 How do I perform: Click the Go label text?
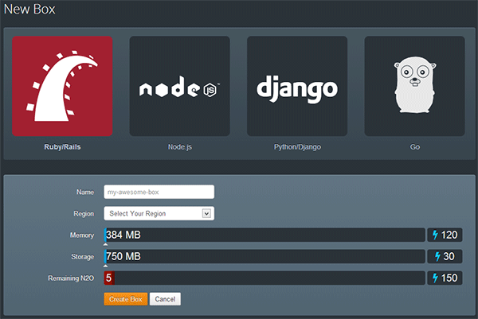click(415, 147)
